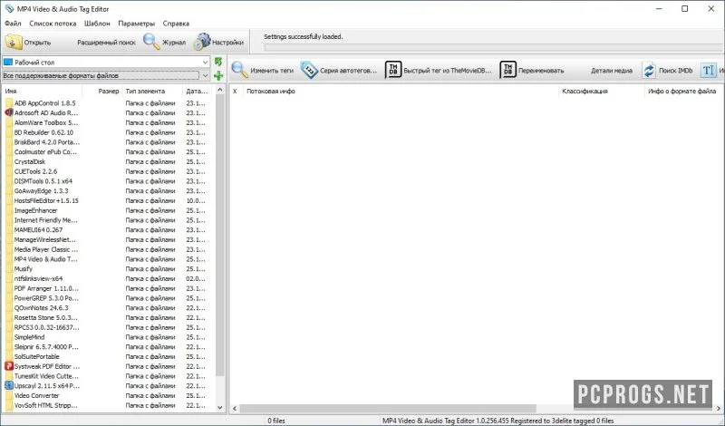
Task: Click the TMDB Rename icon
Action: point(507,71)
